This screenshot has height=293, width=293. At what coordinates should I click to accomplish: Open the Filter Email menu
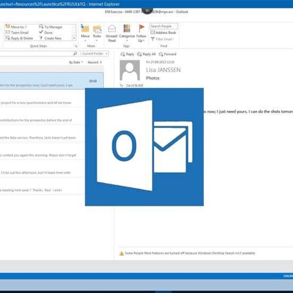coord(163,39)
